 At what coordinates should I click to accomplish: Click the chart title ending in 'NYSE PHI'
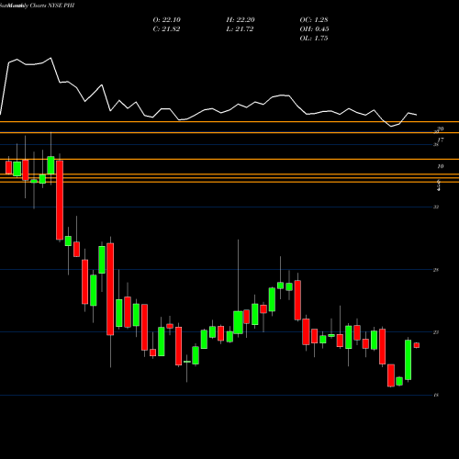[38, 6]
